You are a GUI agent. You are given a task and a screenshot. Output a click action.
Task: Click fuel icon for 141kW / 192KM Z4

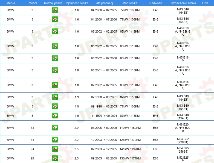(x=55, y=149)
